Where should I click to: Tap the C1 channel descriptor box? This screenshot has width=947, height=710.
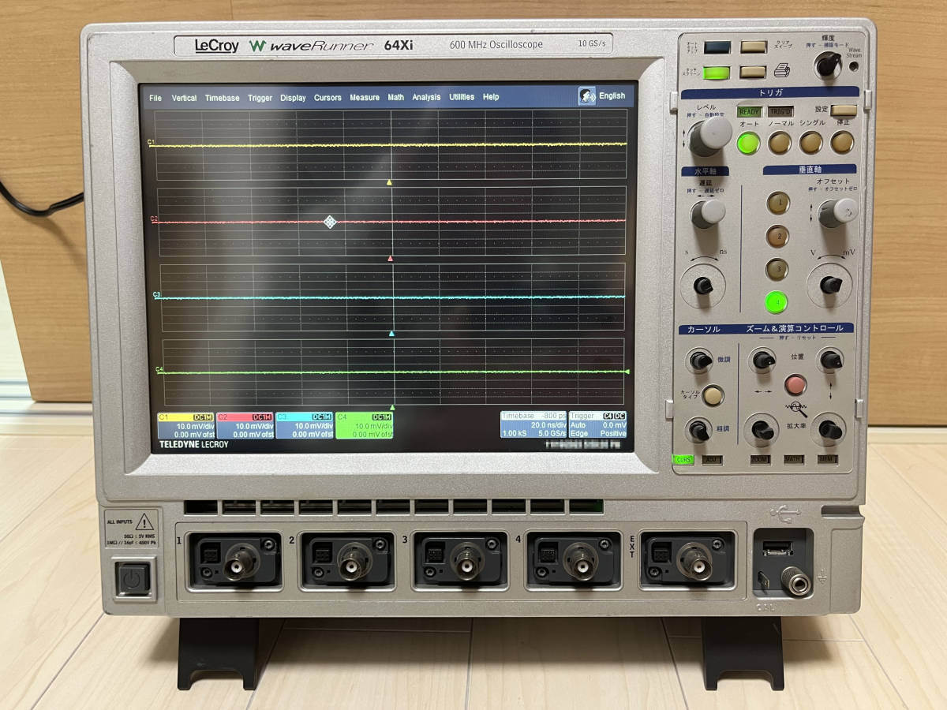pyautogui.click(x=185, y=424)
